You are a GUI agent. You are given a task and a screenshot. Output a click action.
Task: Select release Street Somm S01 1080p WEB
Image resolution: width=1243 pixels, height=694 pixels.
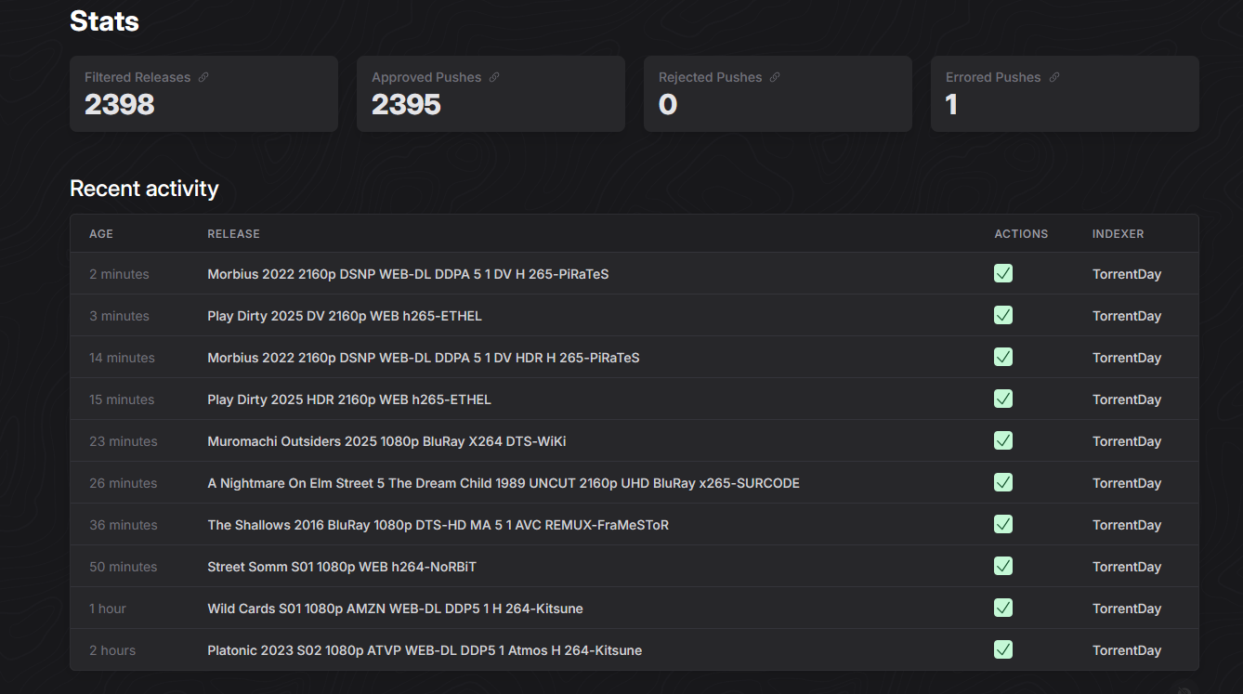click(342, 567)
